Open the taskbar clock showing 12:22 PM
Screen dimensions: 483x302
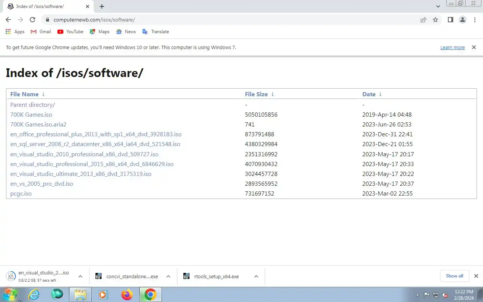(x=464, y=294)
